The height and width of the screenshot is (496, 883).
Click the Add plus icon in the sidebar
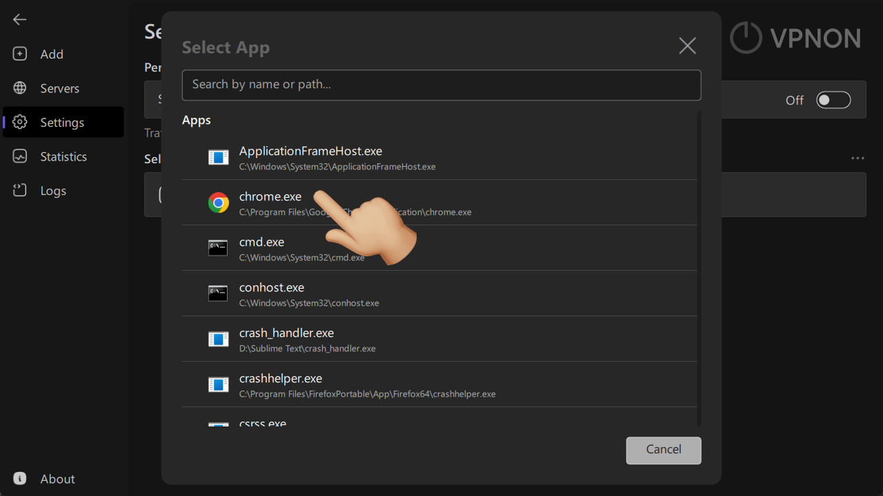(19, 54)
